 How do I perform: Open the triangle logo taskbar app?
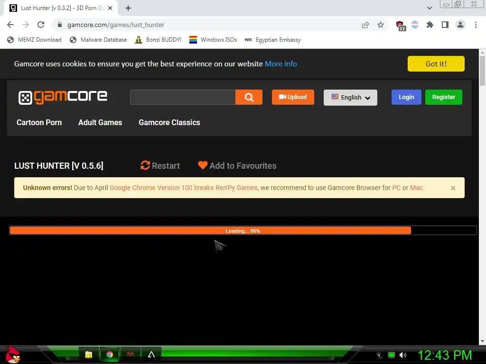tap(151, 355)
